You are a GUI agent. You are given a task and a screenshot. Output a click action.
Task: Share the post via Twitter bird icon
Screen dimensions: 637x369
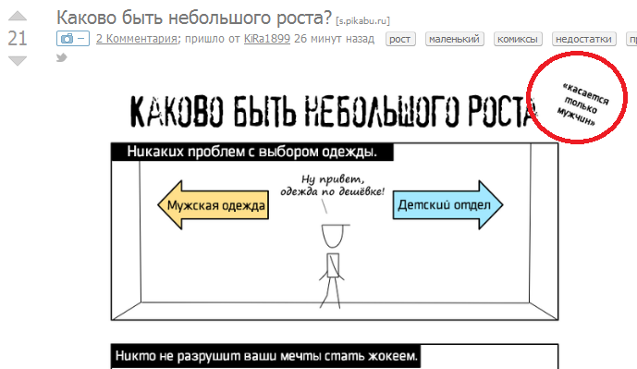click(62, 57)
